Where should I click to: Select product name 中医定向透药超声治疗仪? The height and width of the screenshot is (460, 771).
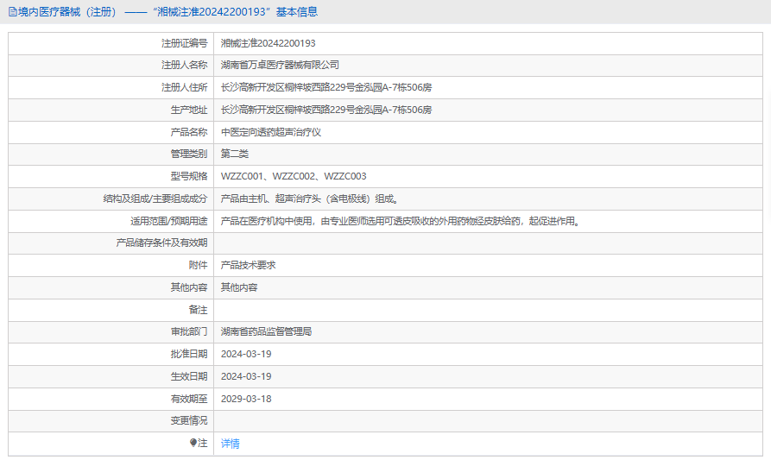(x=271, y=132)
